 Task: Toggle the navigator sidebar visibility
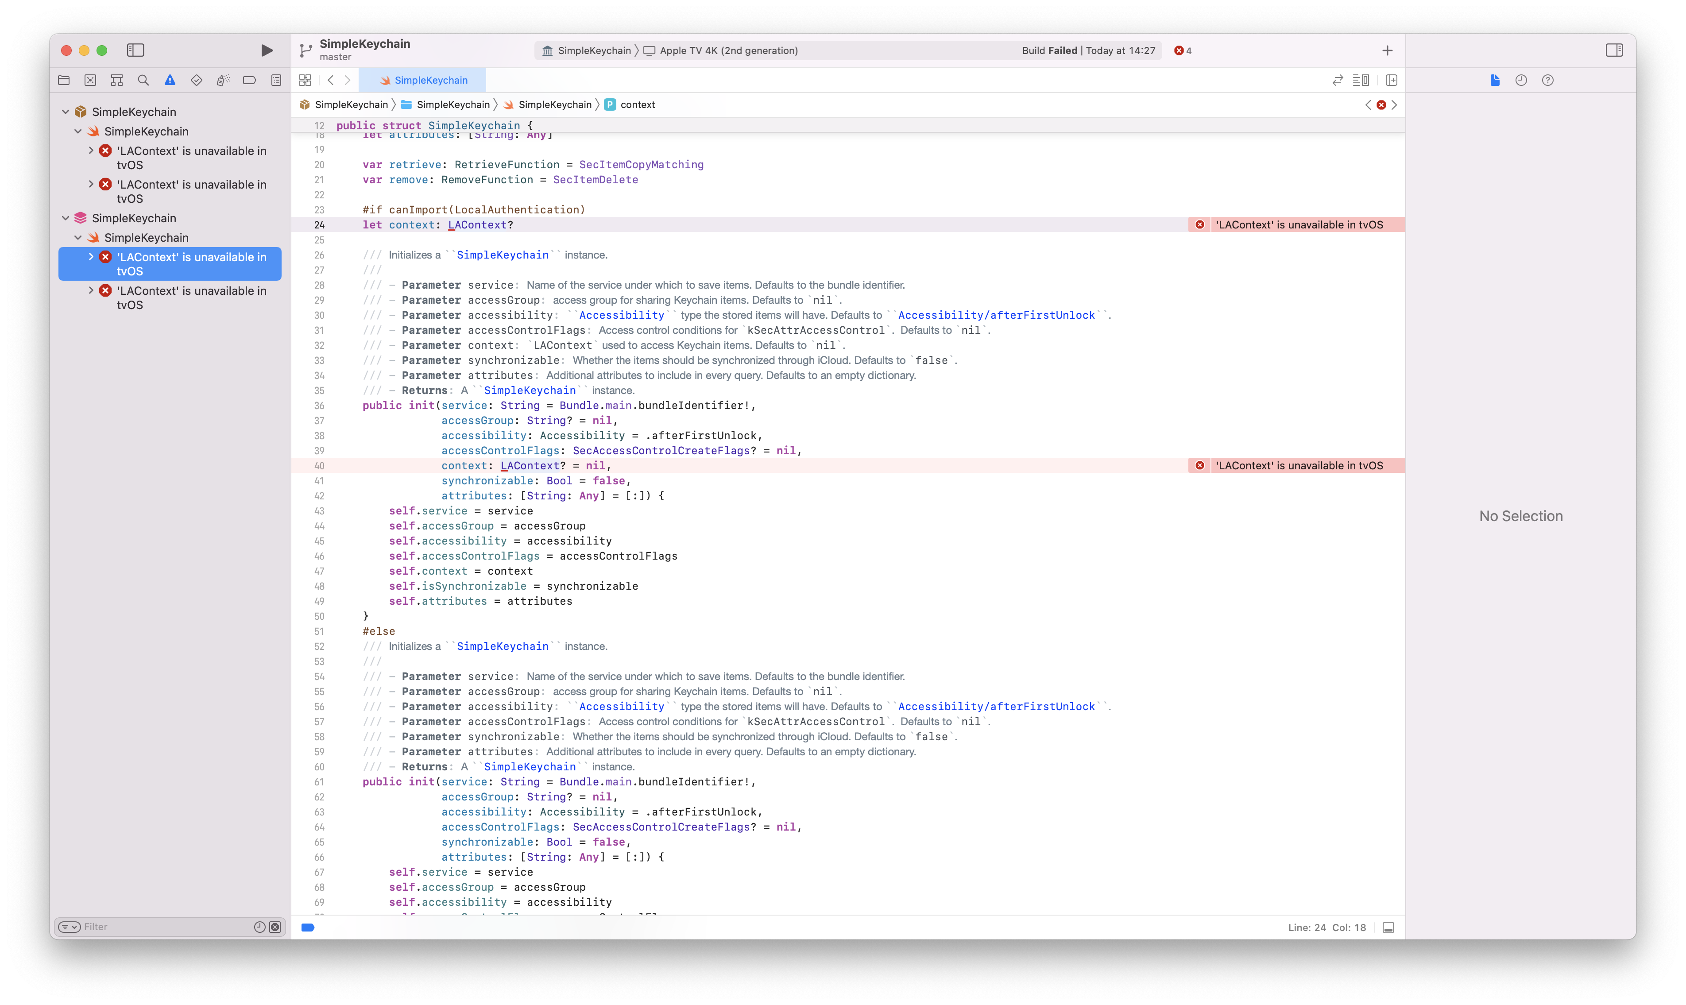coord(135,50)
